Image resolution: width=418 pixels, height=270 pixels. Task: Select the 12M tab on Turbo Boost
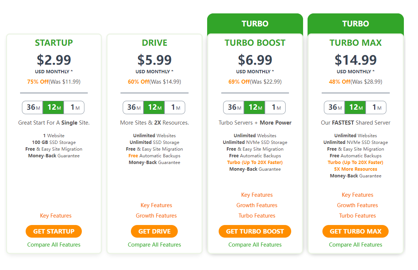point(255,107)
